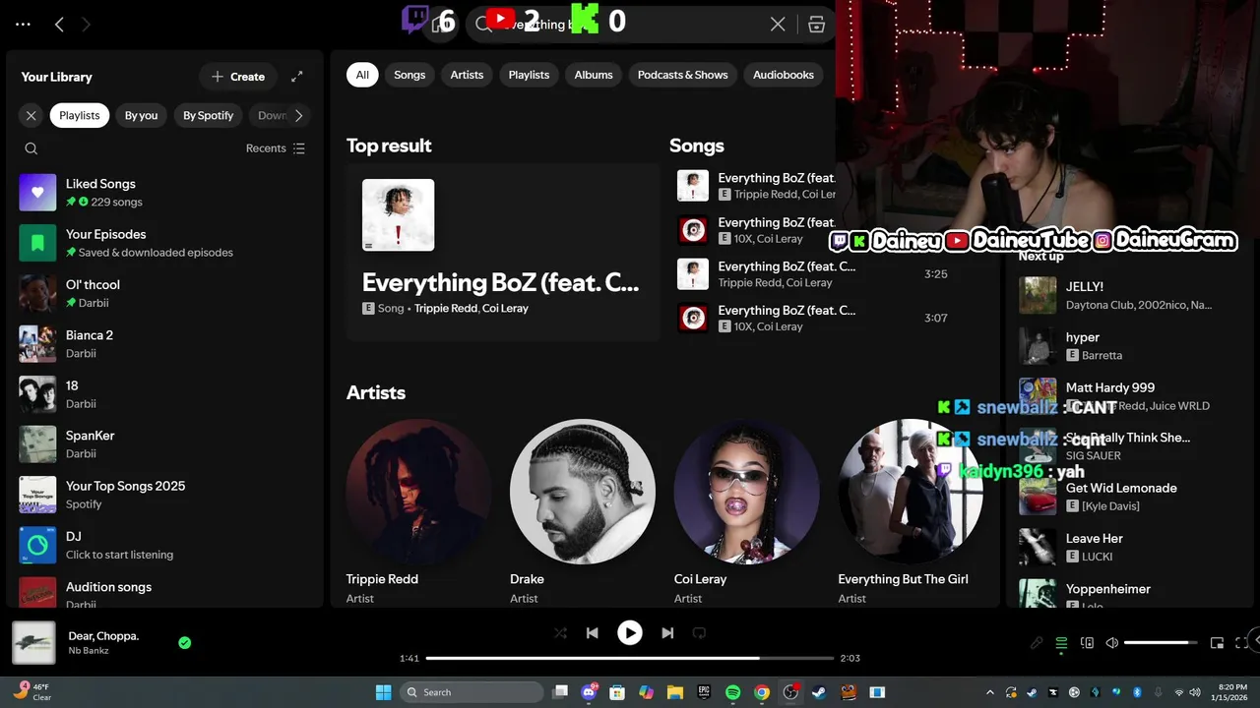The image size is (1260, 708).
Task: Start the DJ listening session
Action: point(165,545)
